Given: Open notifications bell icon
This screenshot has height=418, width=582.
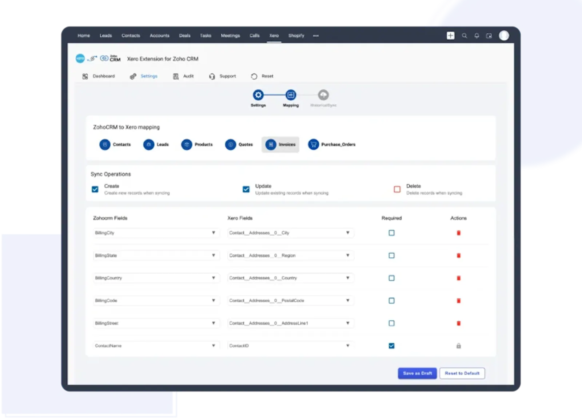Looking at the screenshot, I should tap(477, 36).
